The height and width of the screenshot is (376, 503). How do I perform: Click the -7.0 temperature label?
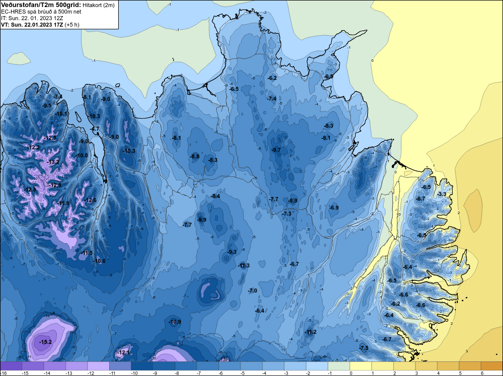[253, 291]
